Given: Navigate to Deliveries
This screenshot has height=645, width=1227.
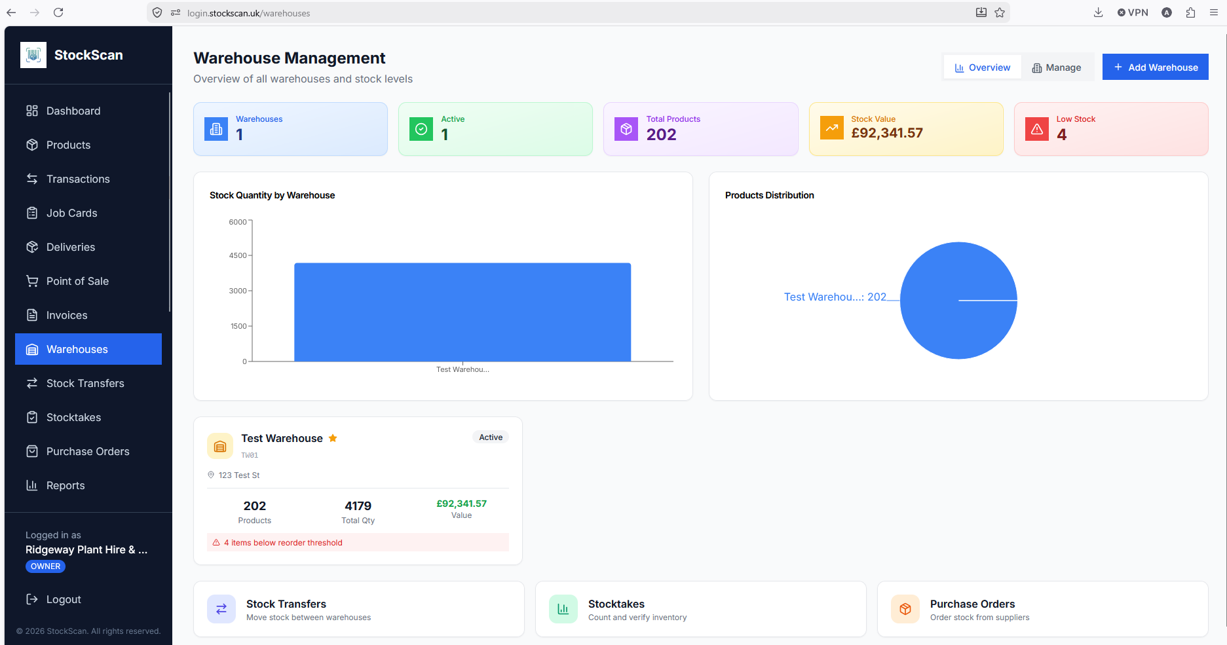Looking at the screenshot, I should tap(88, 247).
